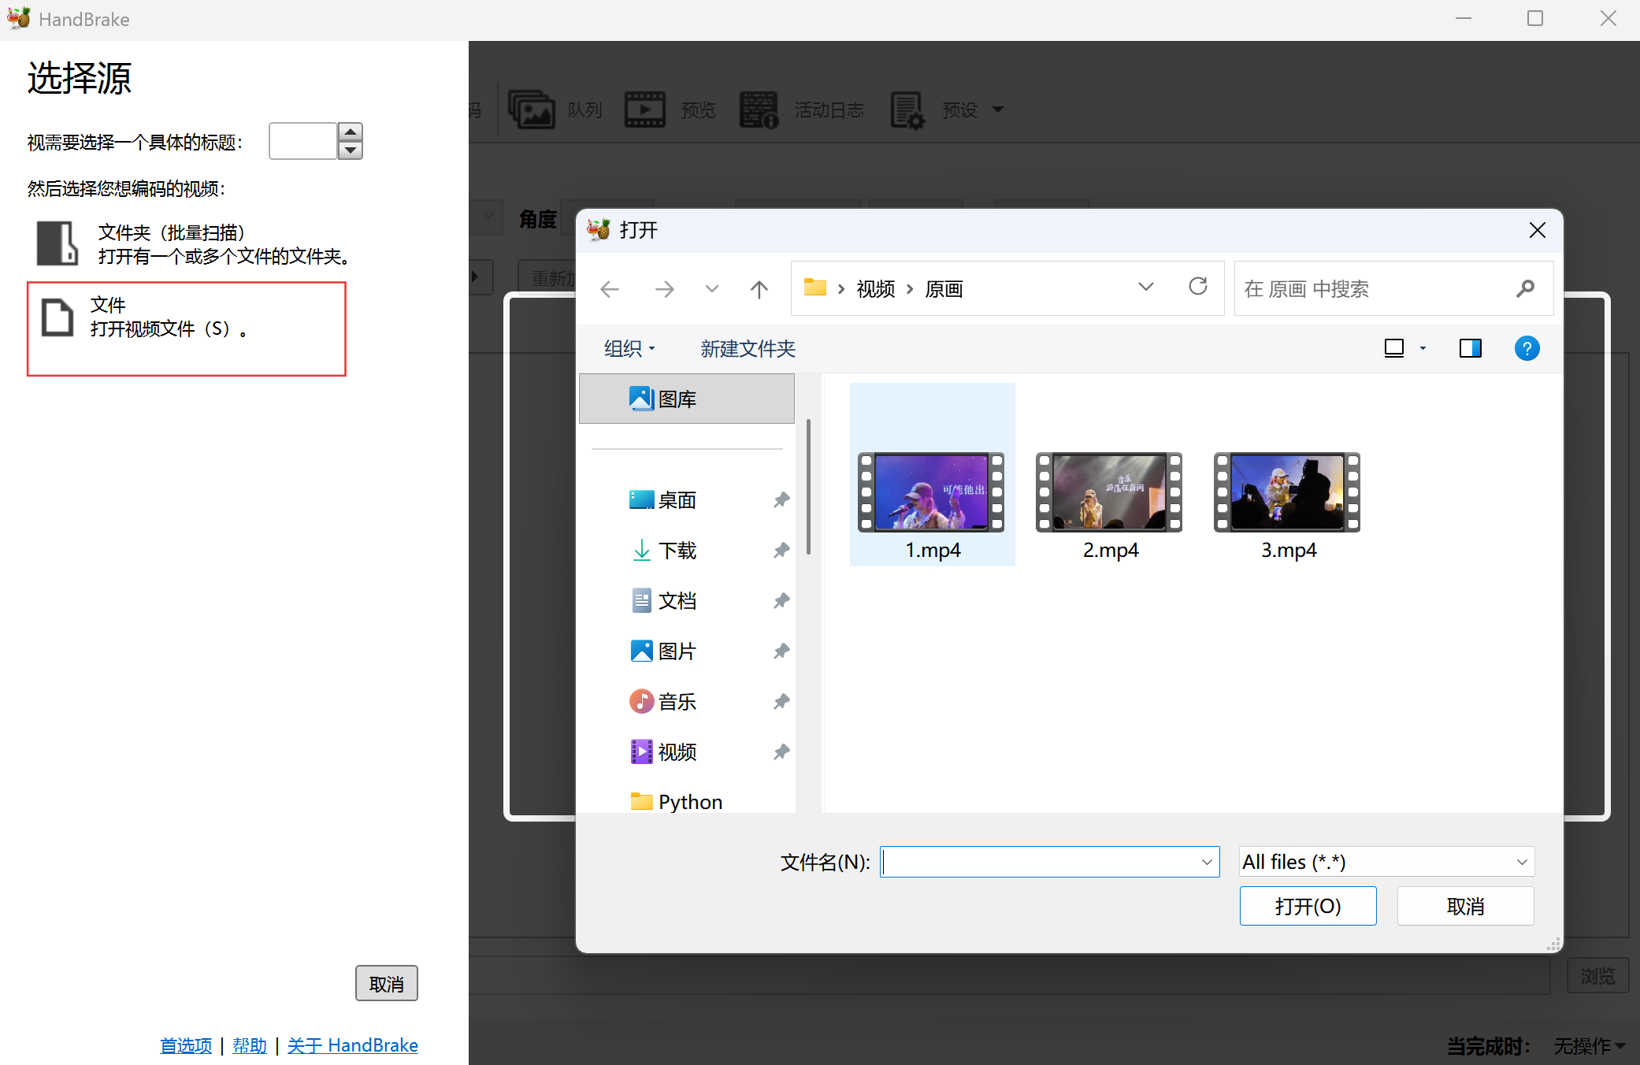Click the back navigation arrow
This screenshot has height=1065, width=1640.
tap(610, 289)
